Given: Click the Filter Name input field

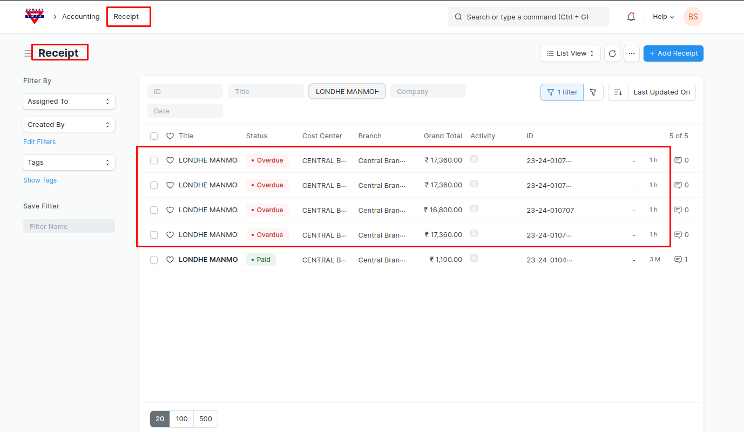Looking at the screenshot, I should [x=69, y=226].
